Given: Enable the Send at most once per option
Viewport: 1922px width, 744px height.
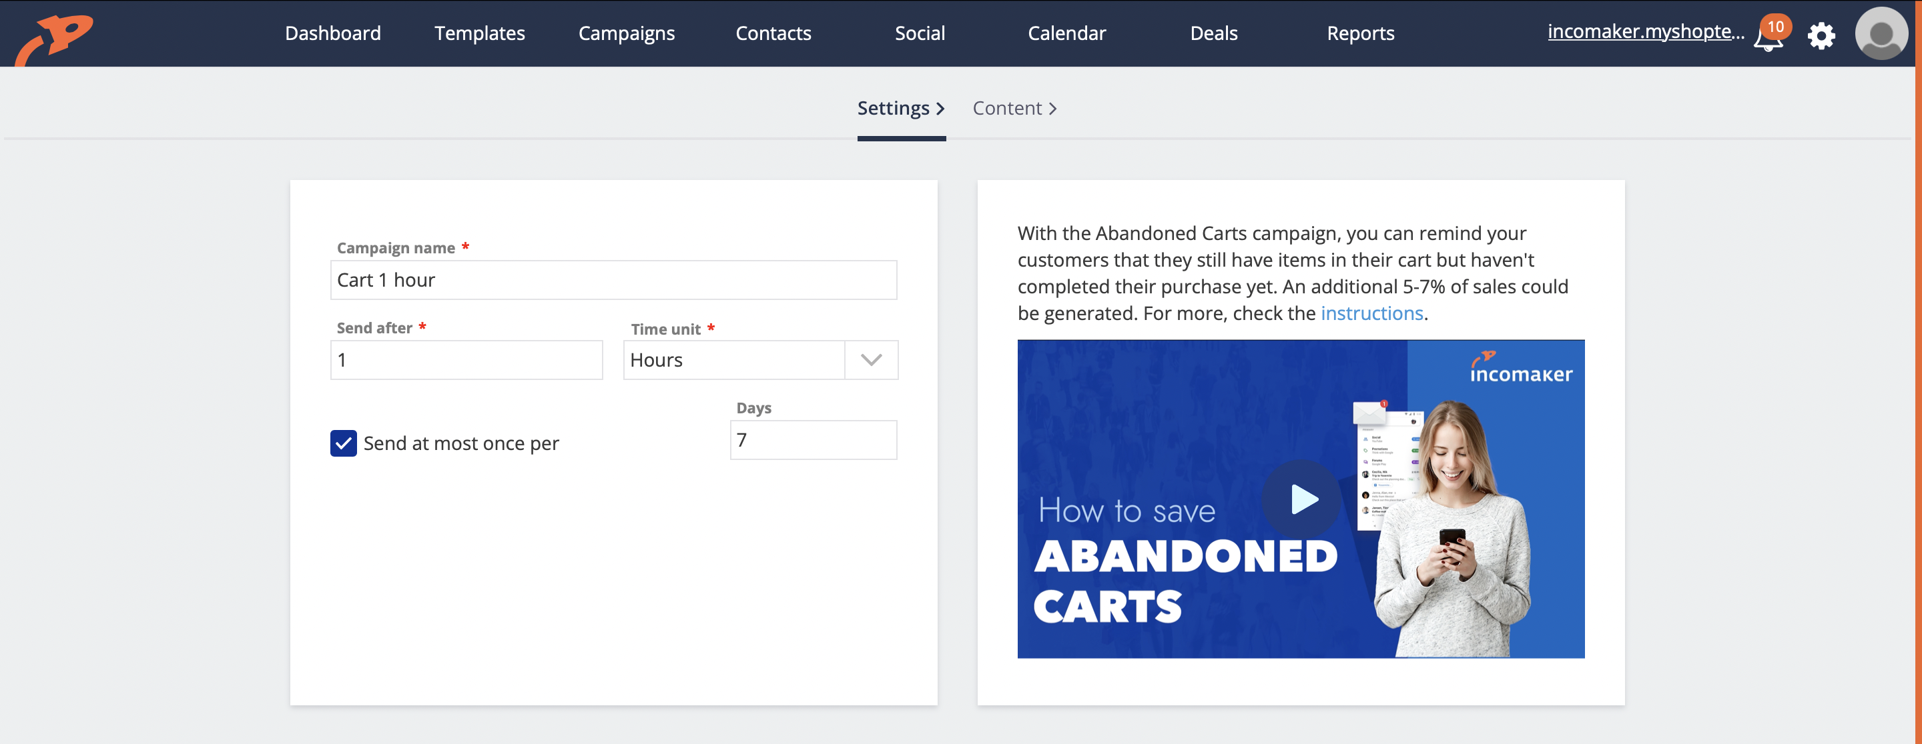Looking at the screenshot, I should [x=343, y=442].
